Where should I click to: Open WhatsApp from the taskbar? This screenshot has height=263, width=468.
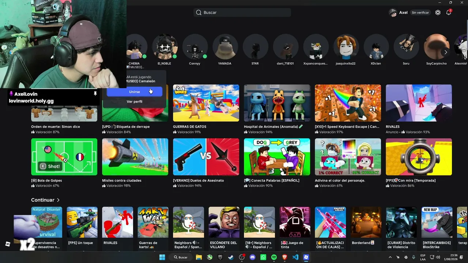pos(263,257)
